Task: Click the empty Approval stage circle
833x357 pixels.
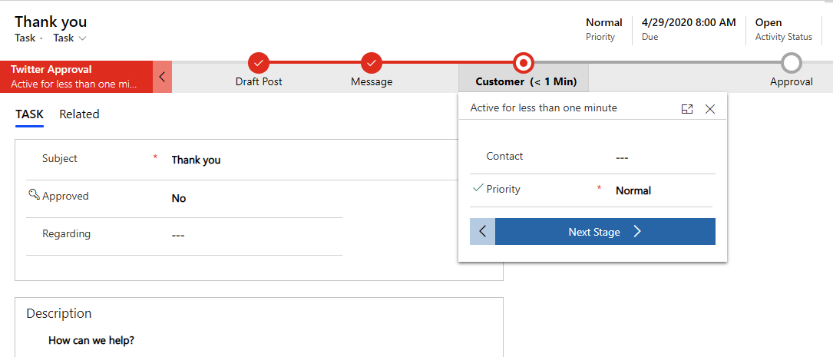Action: (x=792, y=63)
